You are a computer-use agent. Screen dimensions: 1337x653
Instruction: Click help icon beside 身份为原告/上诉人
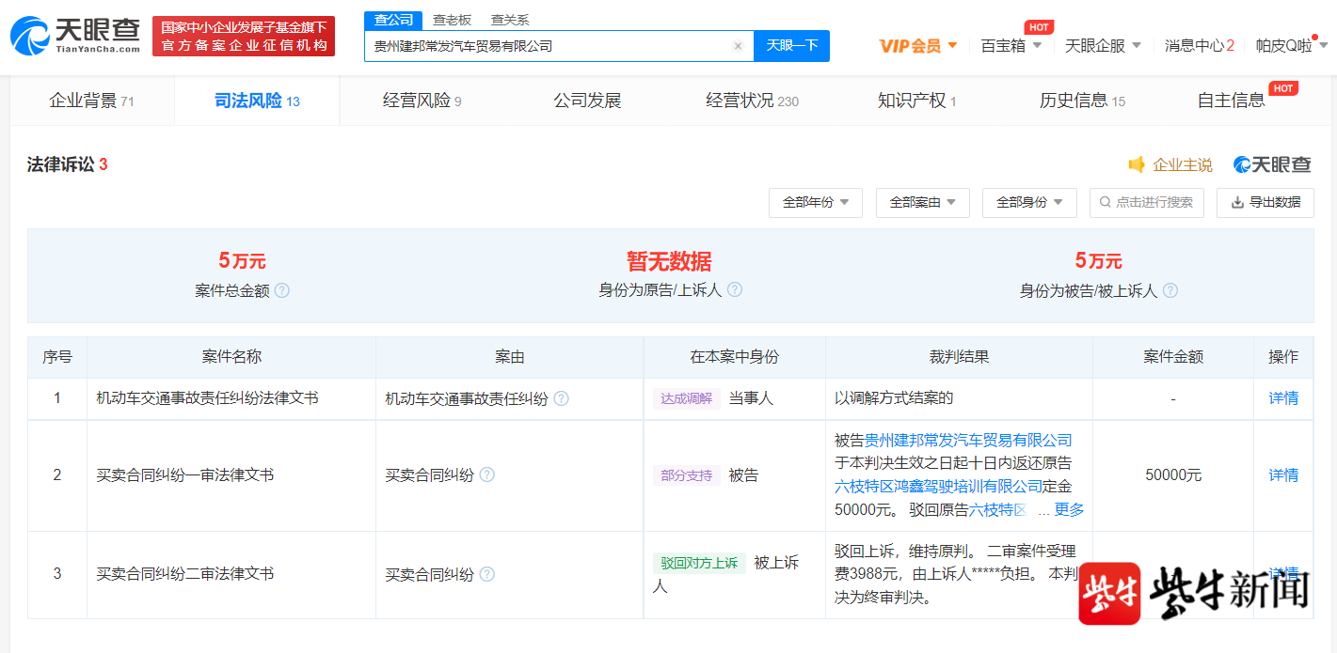pyautogui.click(x=735, y=289)
